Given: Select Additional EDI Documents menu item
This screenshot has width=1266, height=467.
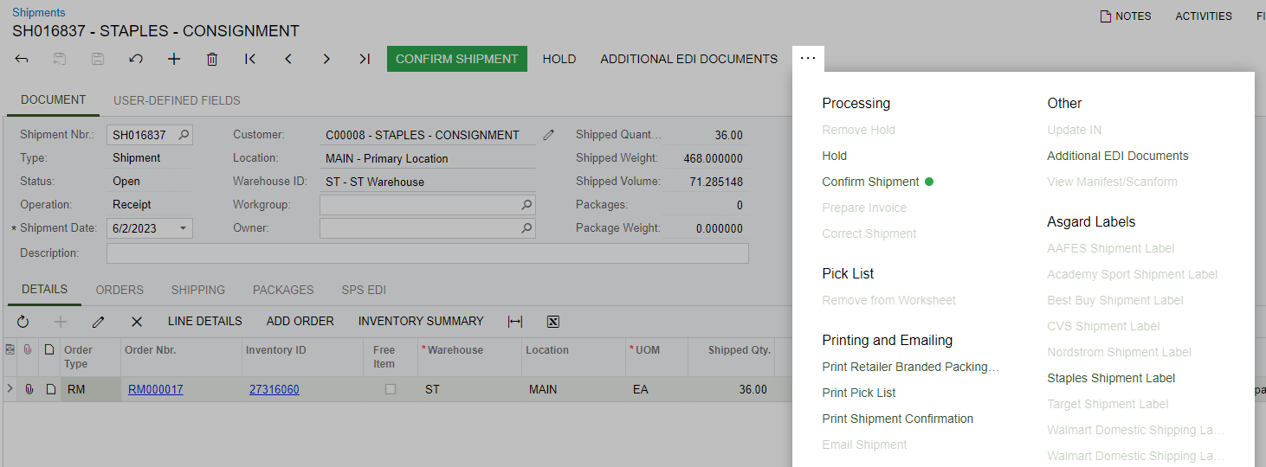Looking at the screenshot, I should [x=1118, y=157].
